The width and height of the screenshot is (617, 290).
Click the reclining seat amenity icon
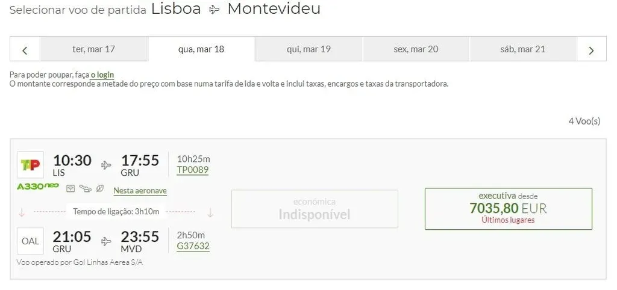point(85,189)
